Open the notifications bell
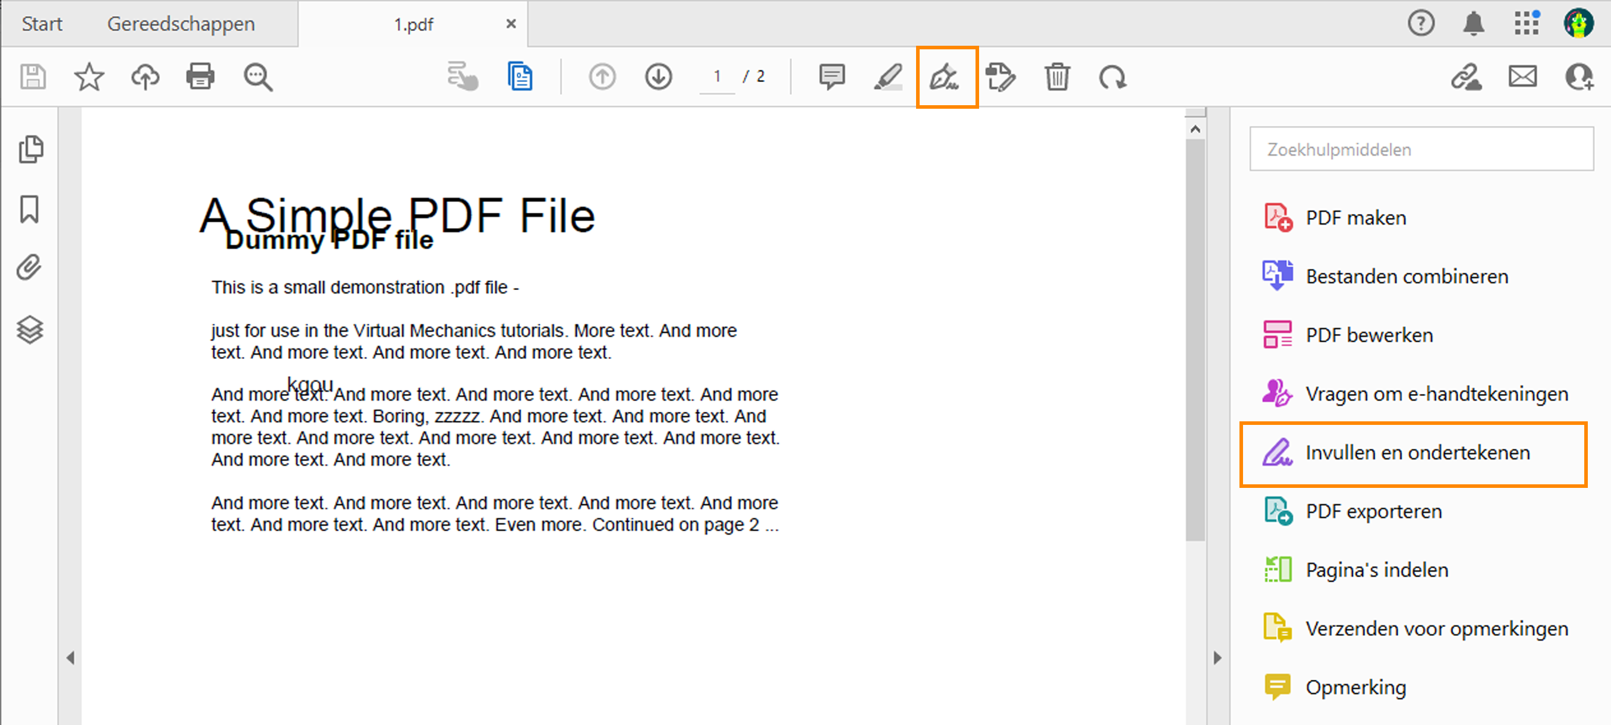Viewport: 1611px width, 725px height. click(1474, 23)
